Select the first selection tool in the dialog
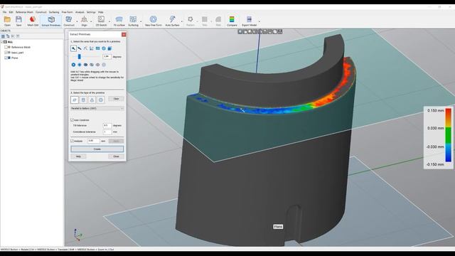The height and width of the screenshot is (256, 455). pos(73,48)
